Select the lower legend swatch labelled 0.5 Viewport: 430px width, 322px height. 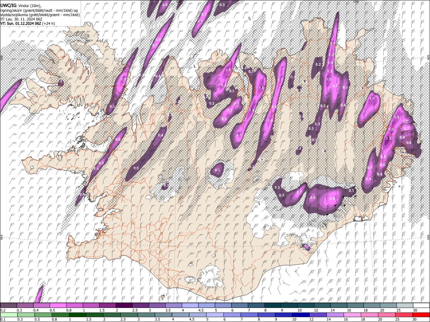pyautogui.click(x=43, y=315)
